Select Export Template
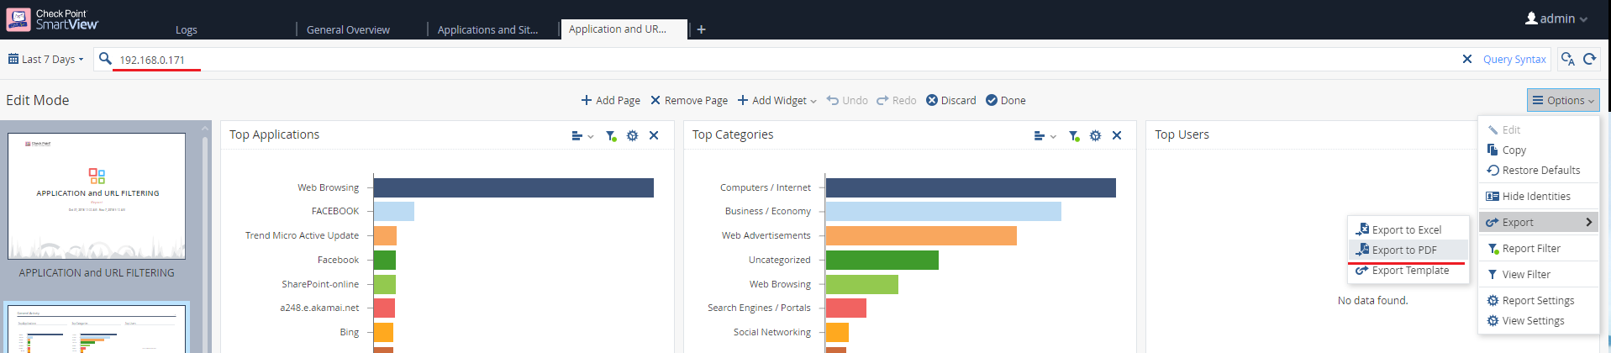This screenshot has width=1611, height=353. tap(1408, 270)
